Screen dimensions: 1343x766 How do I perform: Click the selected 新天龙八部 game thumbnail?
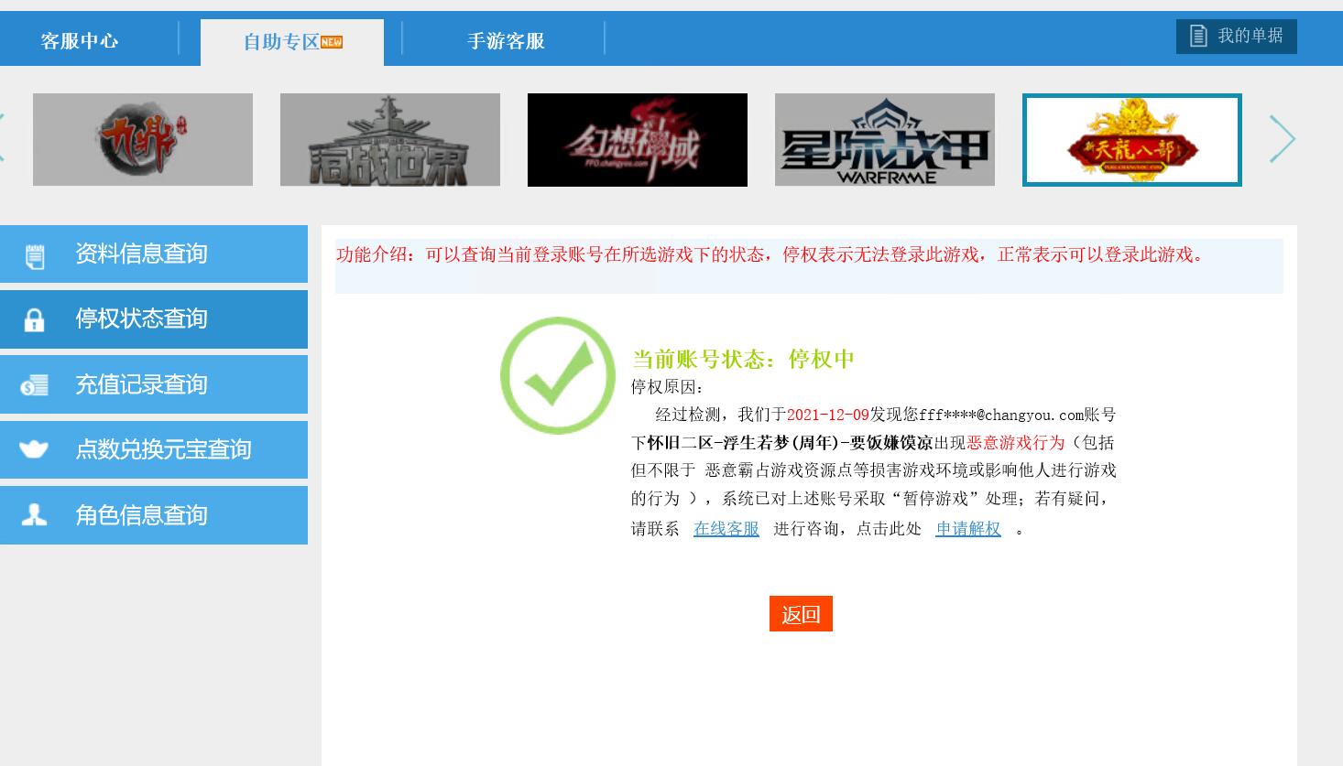[1132, 140]
